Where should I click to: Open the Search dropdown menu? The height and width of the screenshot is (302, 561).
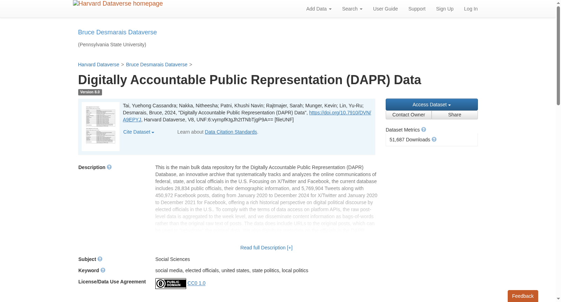point(352,9)
